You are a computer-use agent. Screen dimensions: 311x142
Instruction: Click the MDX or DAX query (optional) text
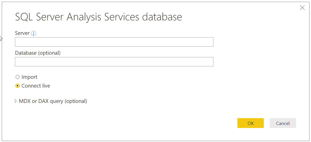click(53, 101)
